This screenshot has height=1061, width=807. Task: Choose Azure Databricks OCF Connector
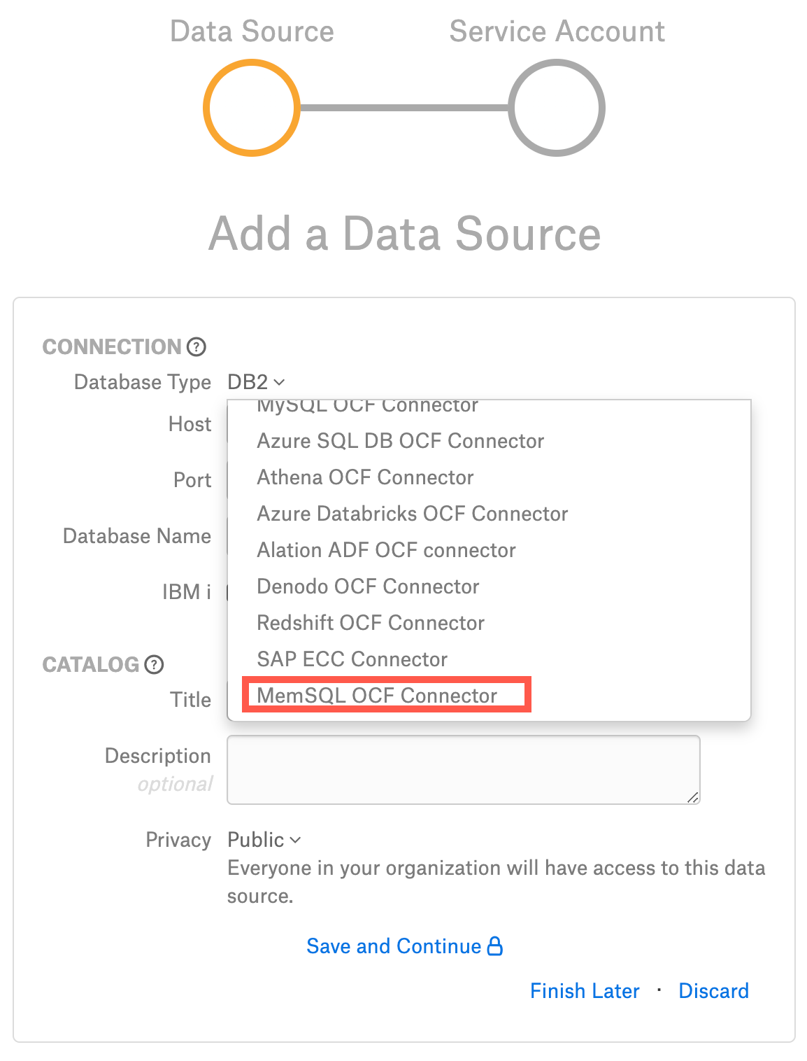click(413, 514)
